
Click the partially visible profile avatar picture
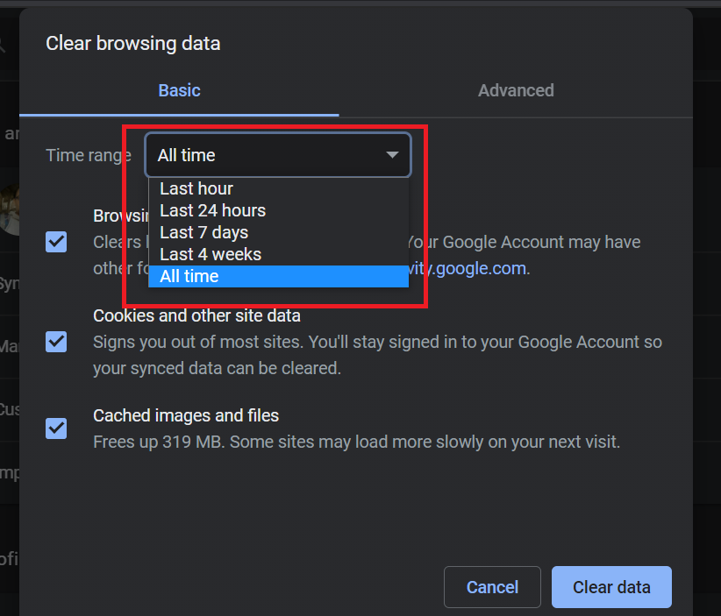[9, 210]
